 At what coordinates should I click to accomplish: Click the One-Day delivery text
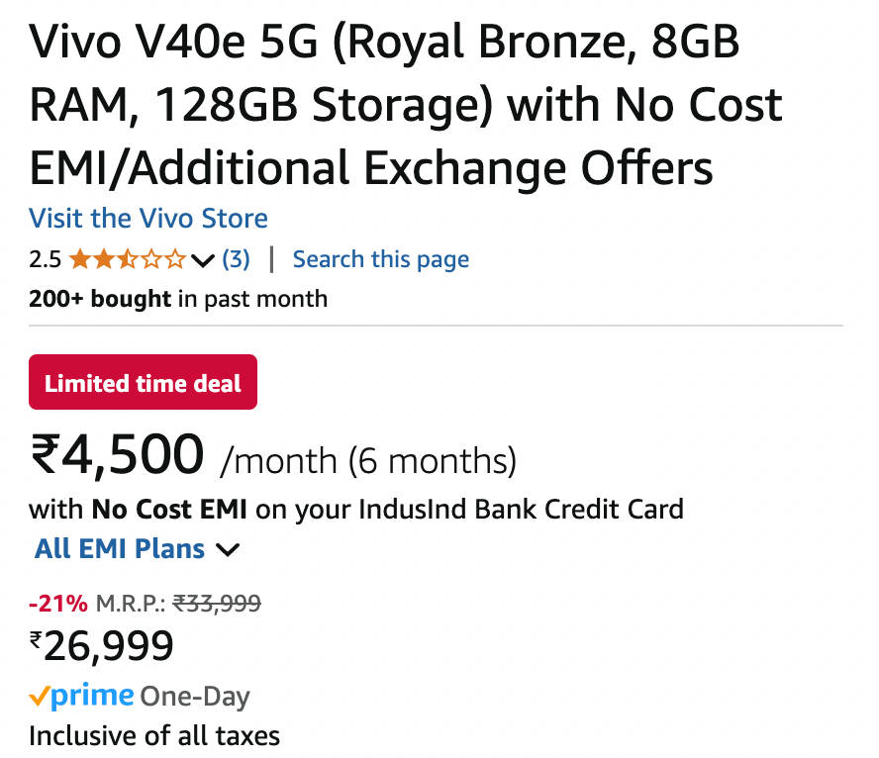click(195, 697)
